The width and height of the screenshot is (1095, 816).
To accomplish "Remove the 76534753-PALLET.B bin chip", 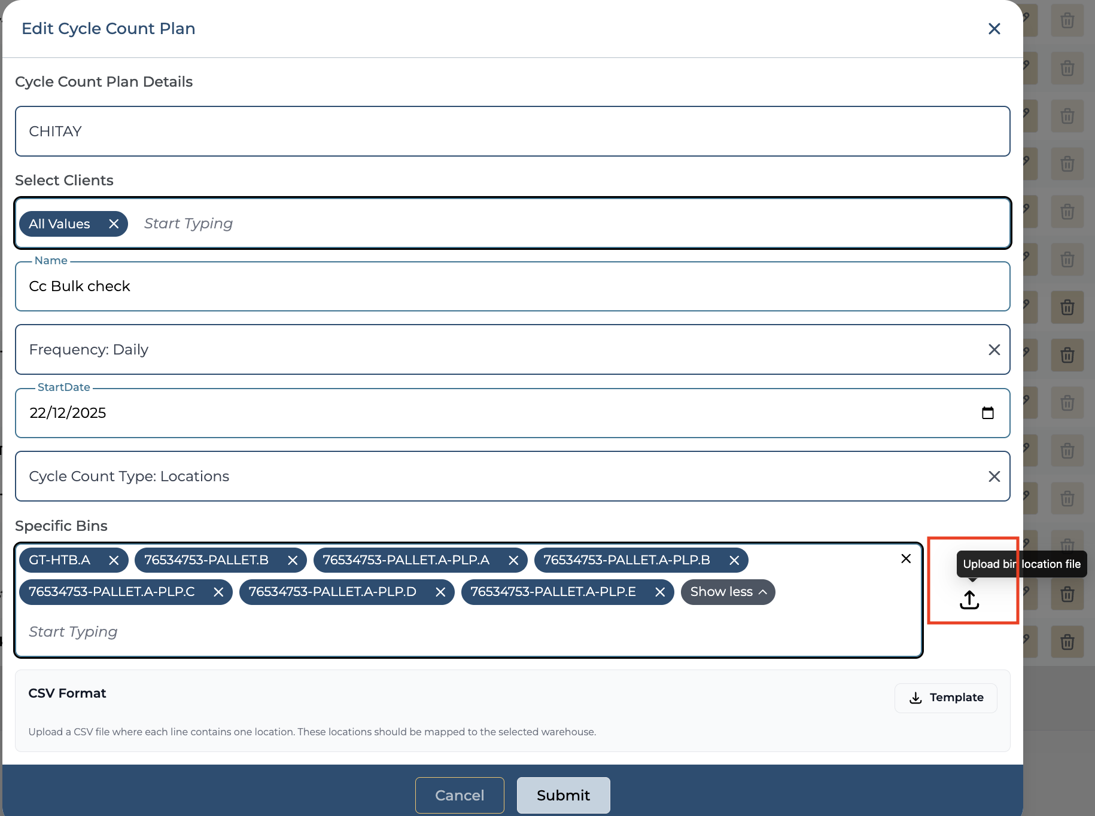I will tap(293, 560).
